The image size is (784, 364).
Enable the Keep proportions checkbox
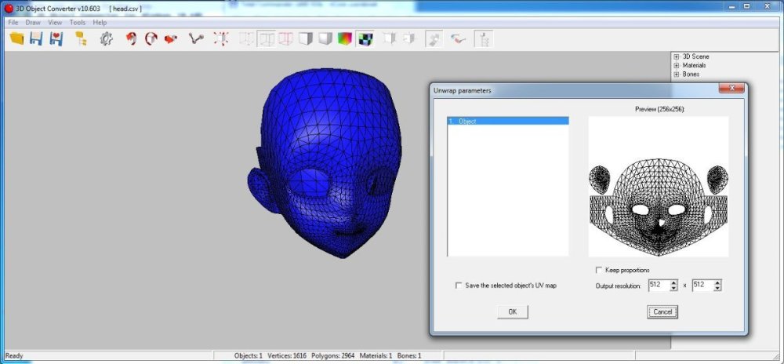(x=600, y=270)
